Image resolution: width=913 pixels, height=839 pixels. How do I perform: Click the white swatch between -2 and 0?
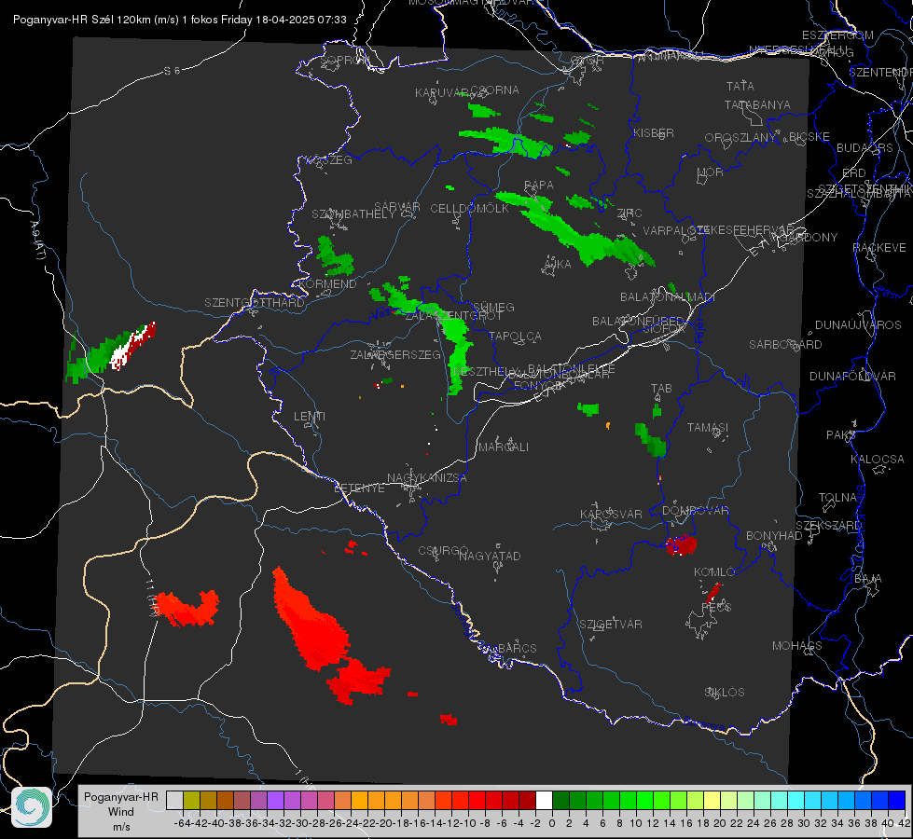pos(544,801)
